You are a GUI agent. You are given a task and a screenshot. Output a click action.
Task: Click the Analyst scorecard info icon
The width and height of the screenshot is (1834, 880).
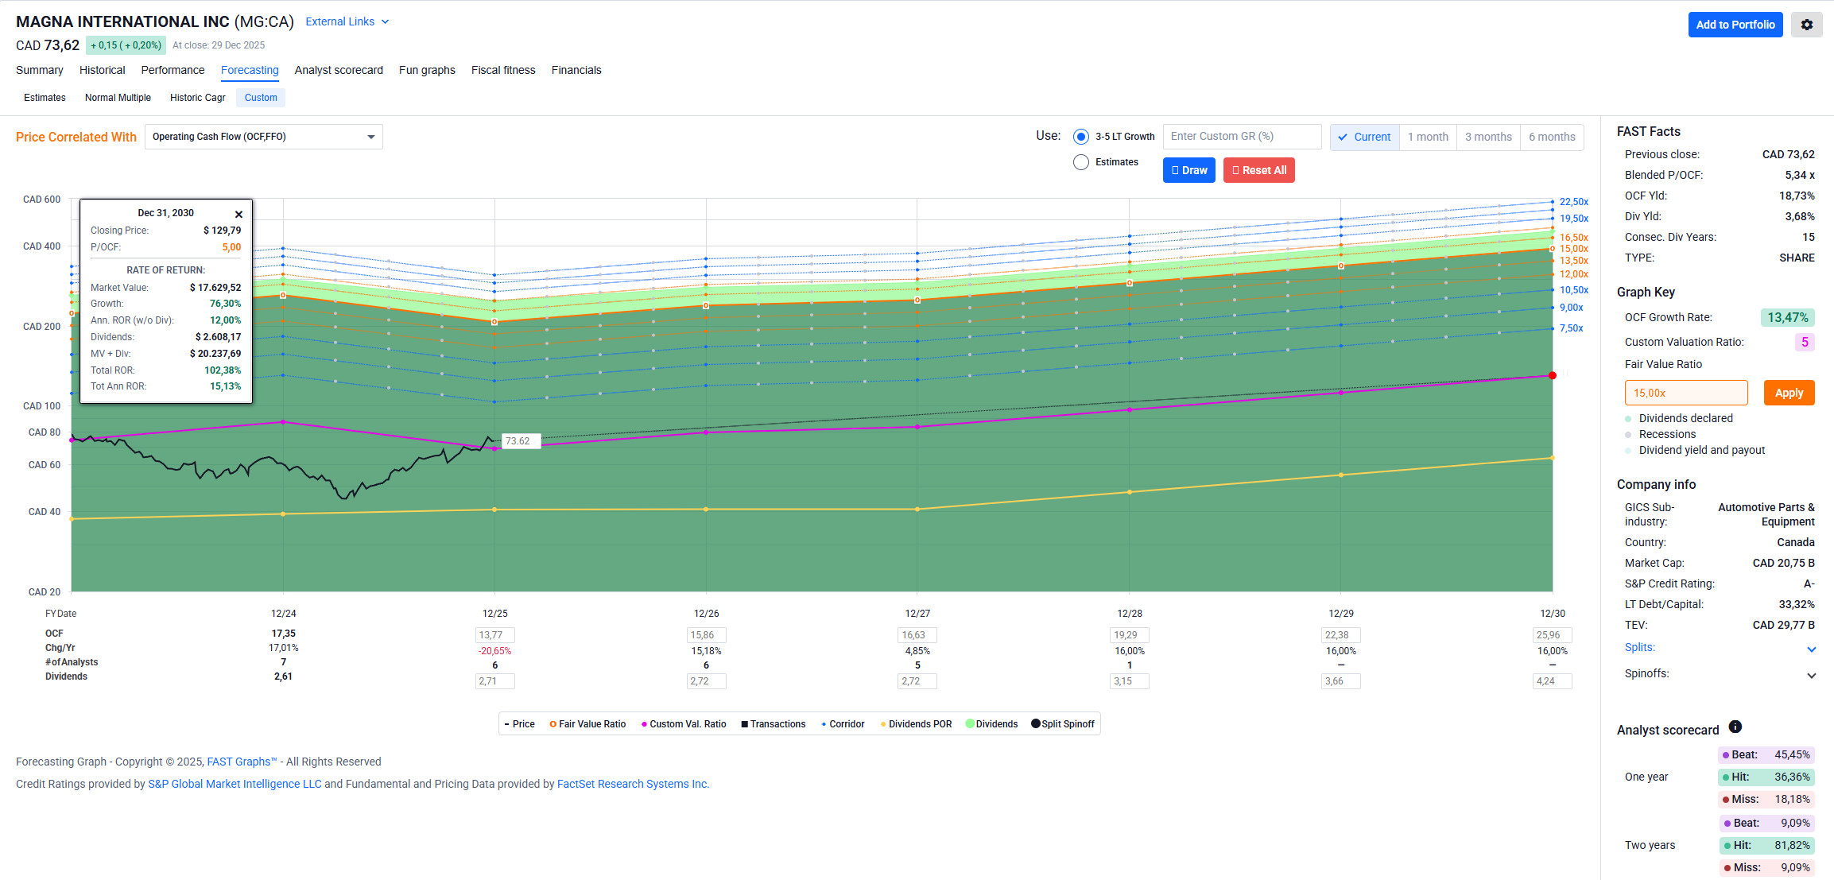pyautogui.click(x=1735, y=727)
